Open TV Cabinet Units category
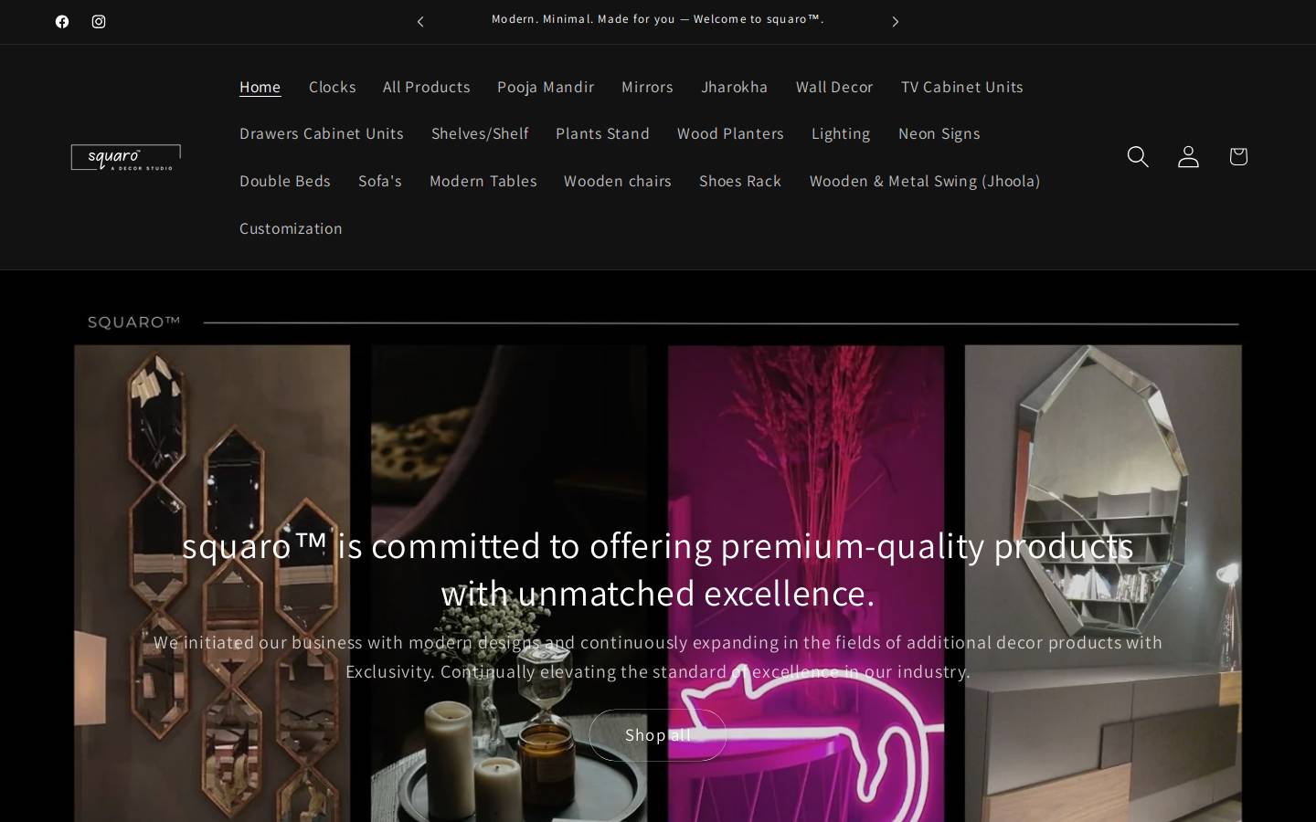This screenshot has width=1316, height=822. click(x=962, y=87)
